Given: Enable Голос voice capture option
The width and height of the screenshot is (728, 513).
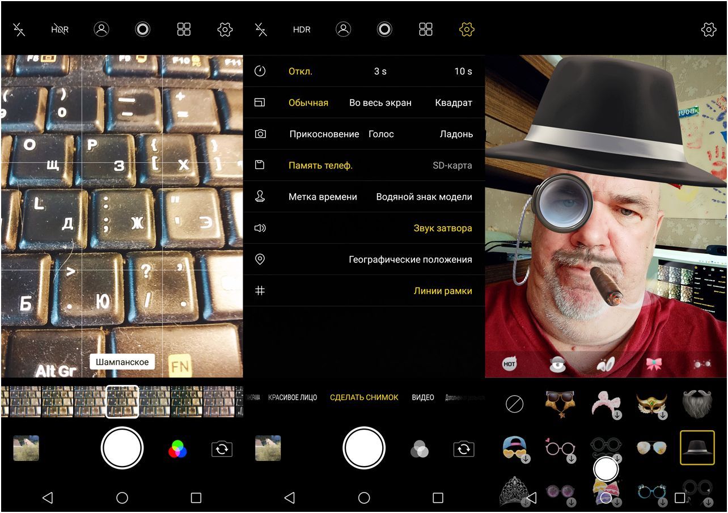Looking at the screenshot, I should pyautogui.click(x=381, y=134).
